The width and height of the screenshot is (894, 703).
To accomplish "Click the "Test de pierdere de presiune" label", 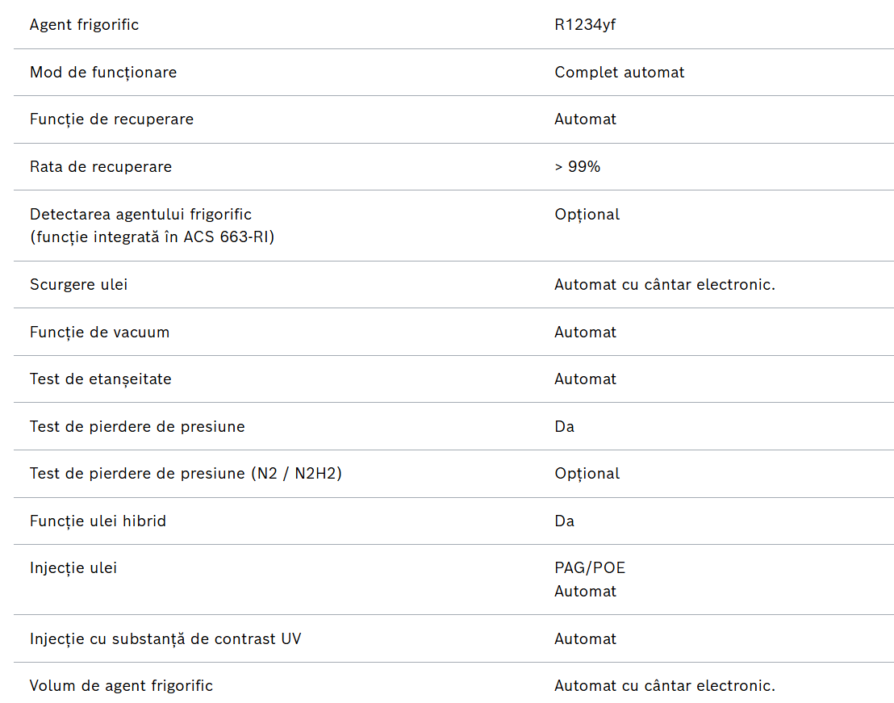I will [x=137, y=427].
